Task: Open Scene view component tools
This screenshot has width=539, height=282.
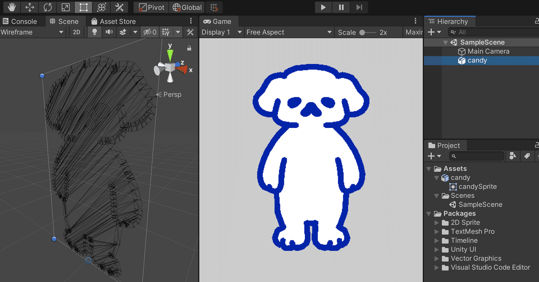Action: [x=190, y=32]
